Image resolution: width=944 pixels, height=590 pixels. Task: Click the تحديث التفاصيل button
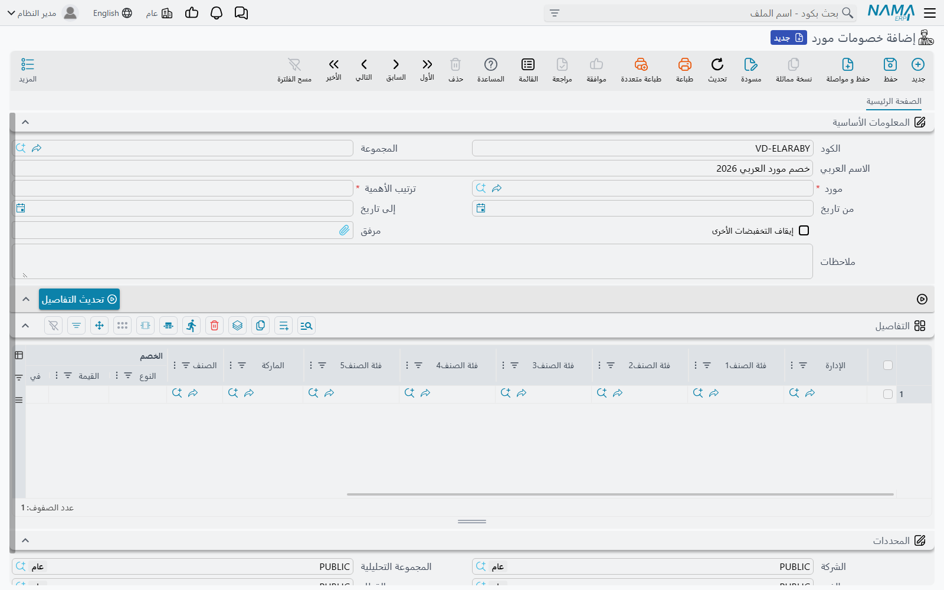(79, 299)
